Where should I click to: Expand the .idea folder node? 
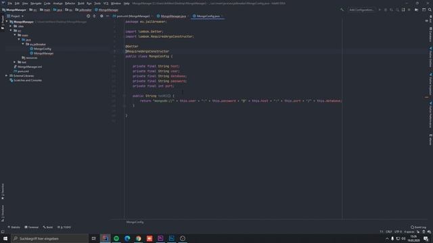coord(11,26)
